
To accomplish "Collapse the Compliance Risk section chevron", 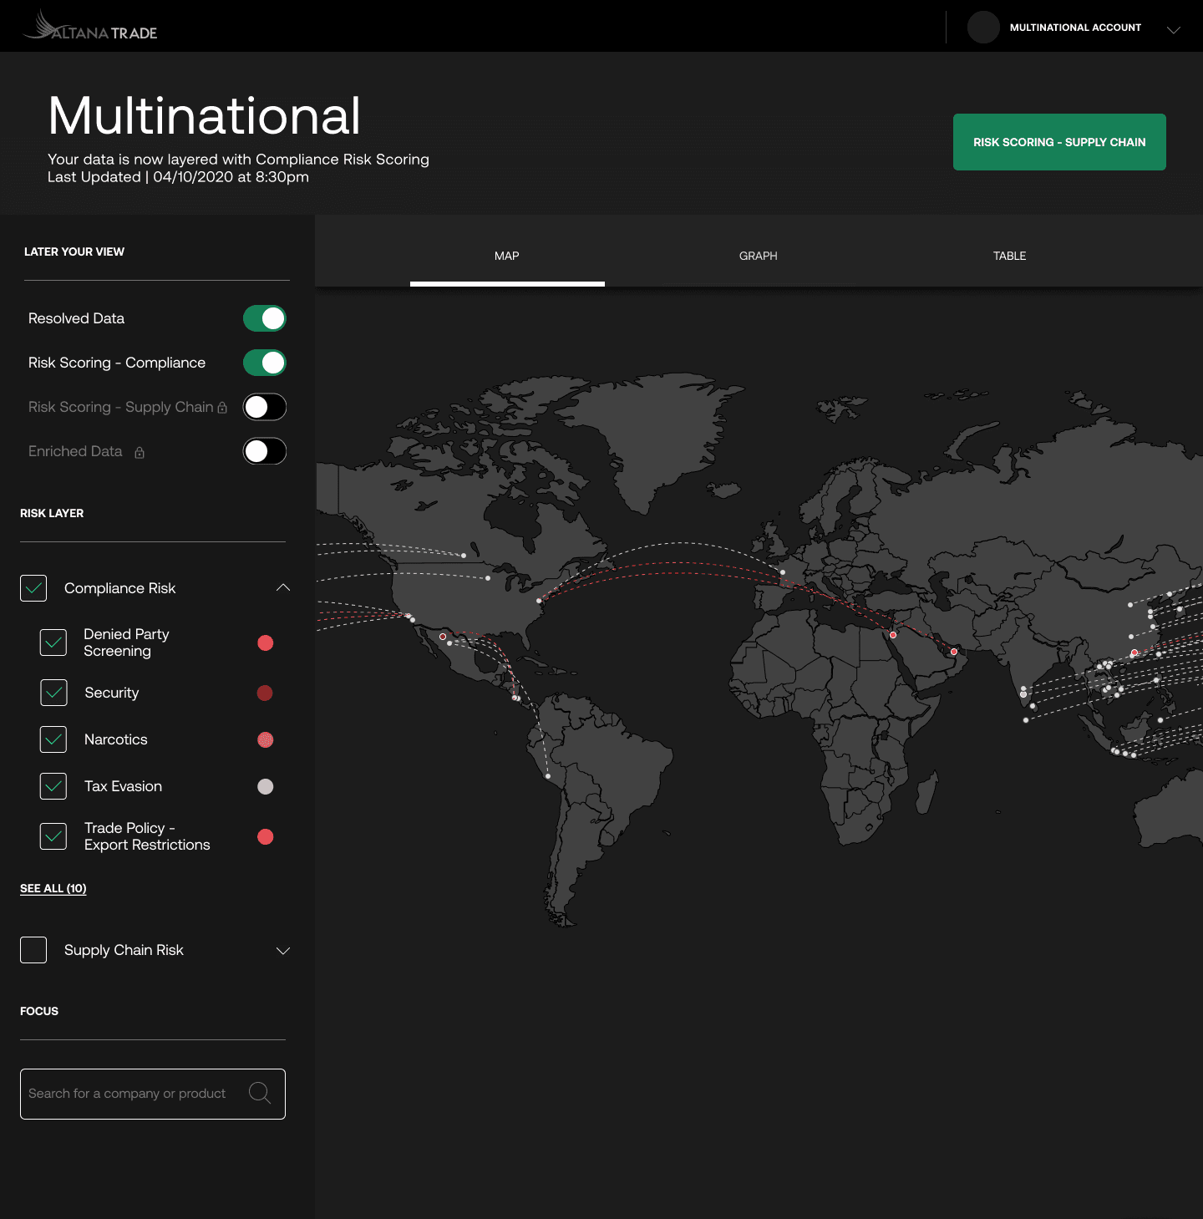I will (x=283, y=587).
